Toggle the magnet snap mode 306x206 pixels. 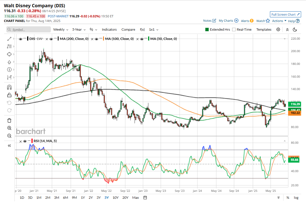9,87
